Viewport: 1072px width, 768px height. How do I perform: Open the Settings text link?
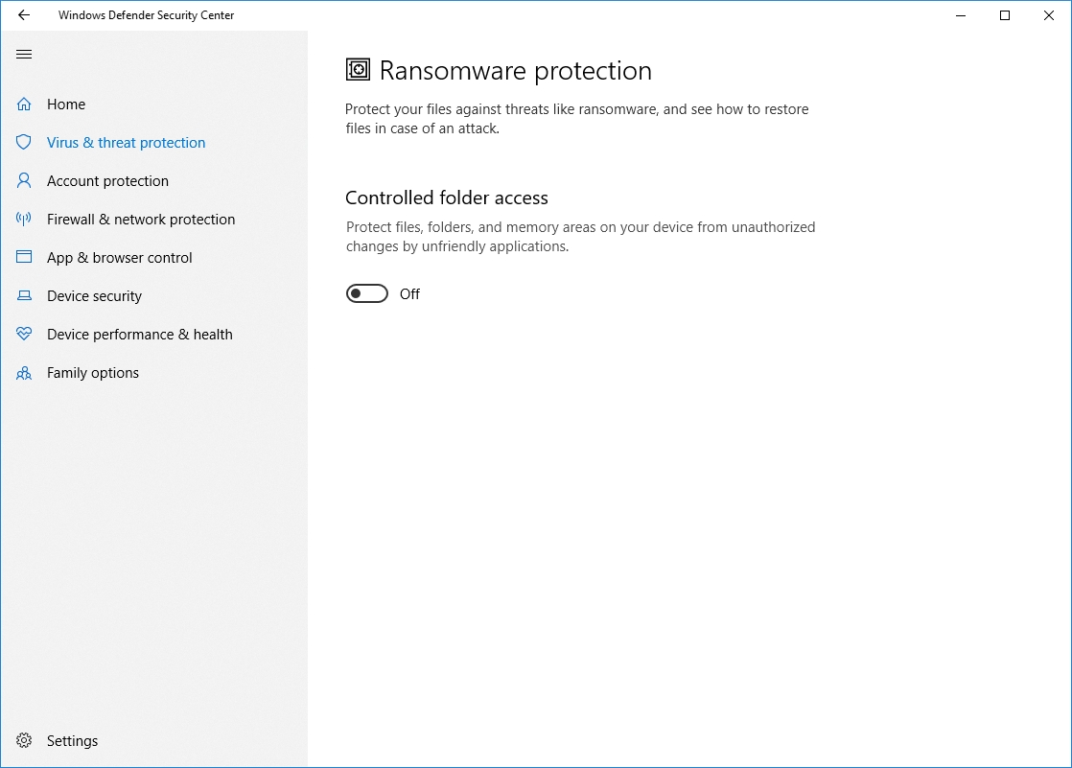[x=73, y=741]
